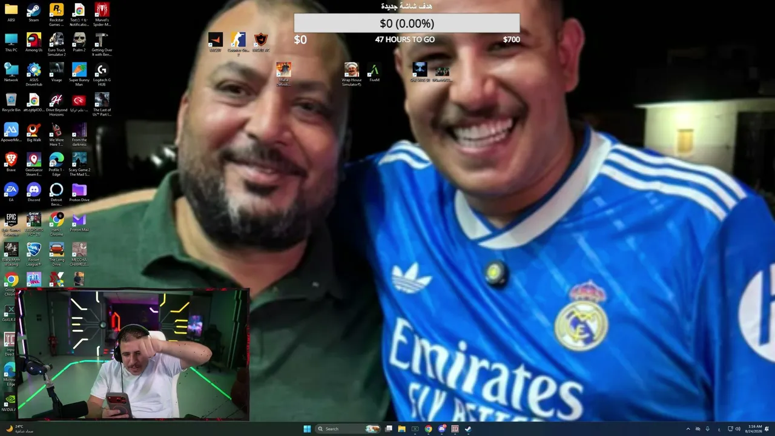Launch Marvel's Spider-Man desktop shortcut

[x=102, y=15]
